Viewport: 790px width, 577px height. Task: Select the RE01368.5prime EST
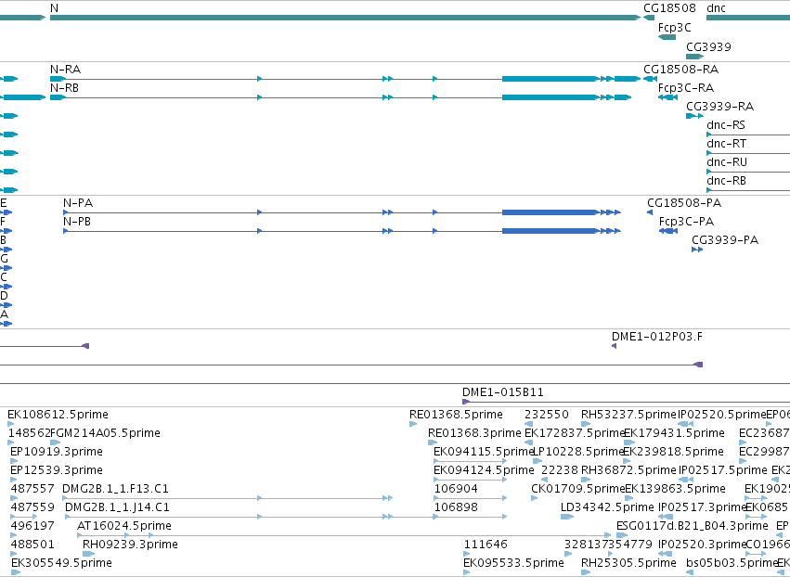click(x=413, y=424)
